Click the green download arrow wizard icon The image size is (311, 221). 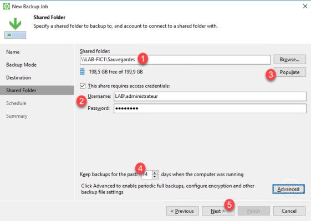tap(16, 28)
